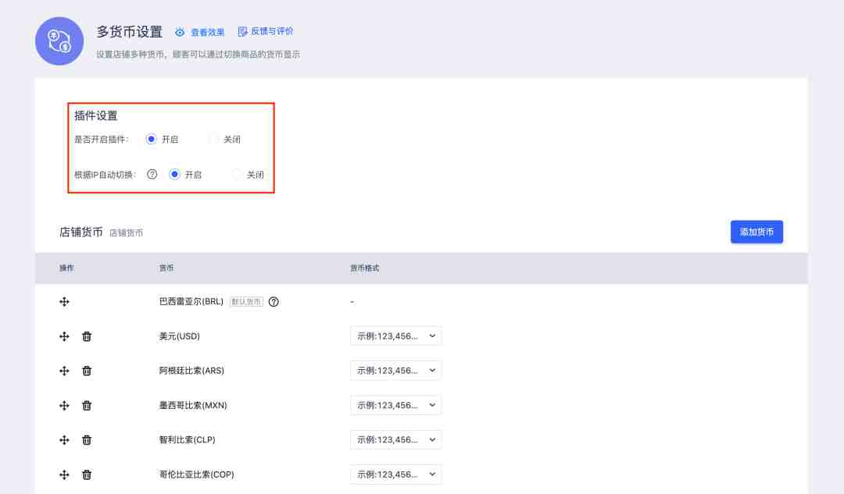The height and width of the screenshot is (494, 844).
Task: Click the multi-currency plugin logo icon
Action: point(59,41)
